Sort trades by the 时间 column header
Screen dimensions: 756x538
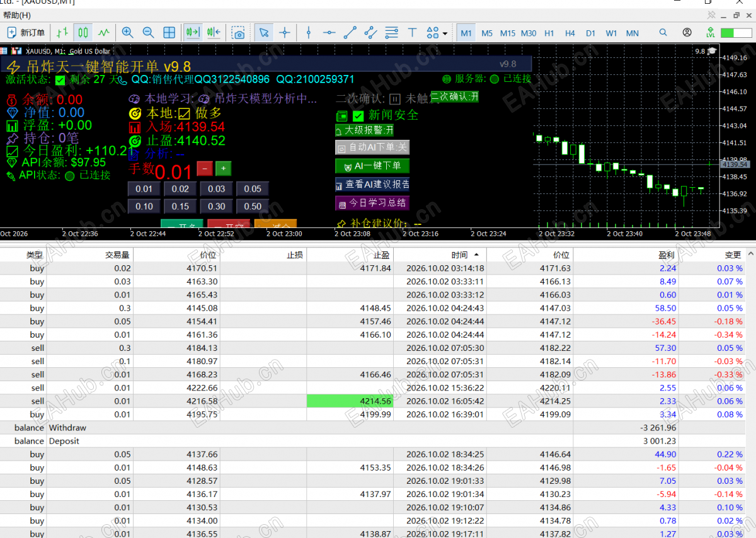[440, 255]
